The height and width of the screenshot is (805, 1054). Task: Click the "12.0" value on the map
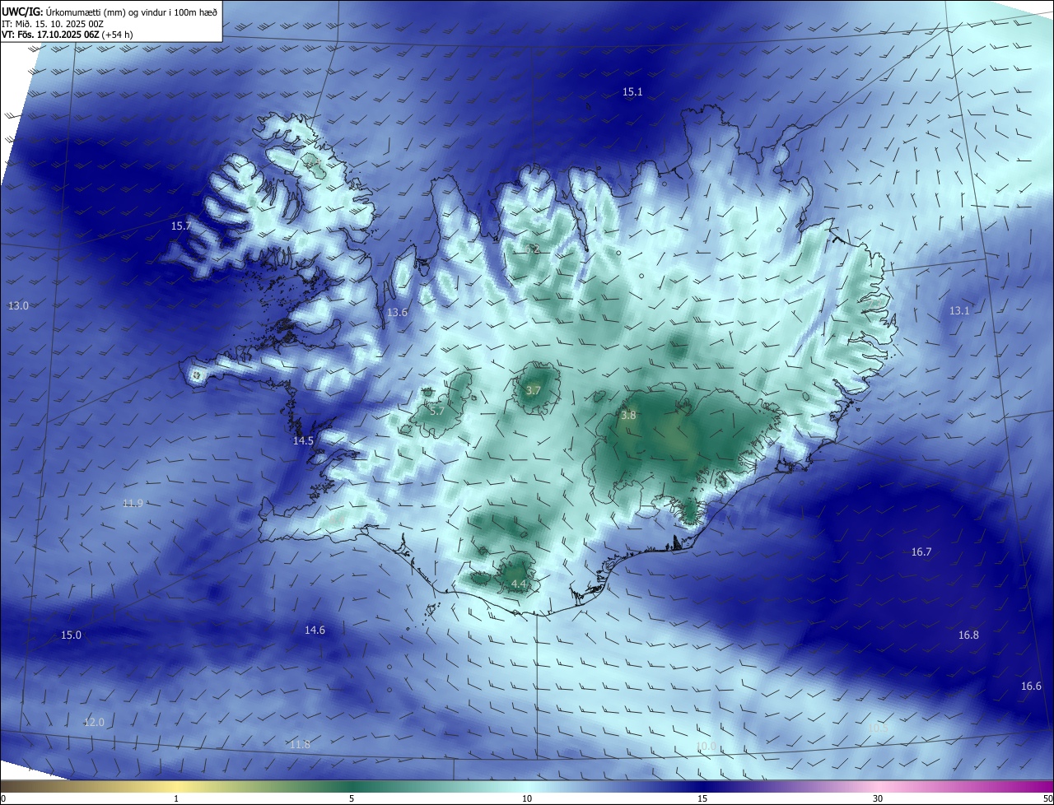(x=94, y=722)
